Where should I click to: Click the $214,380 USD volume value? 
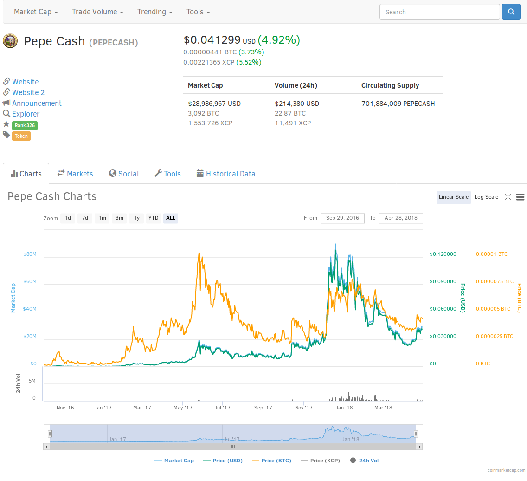(x=297, y=104)
